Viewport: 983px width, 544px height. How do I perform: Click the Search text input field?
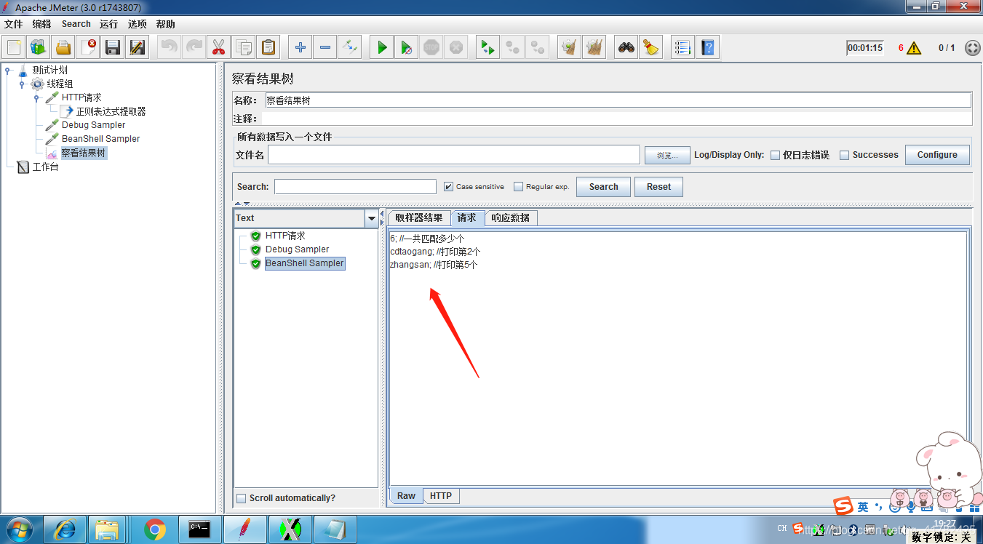(x=355, y=187)
